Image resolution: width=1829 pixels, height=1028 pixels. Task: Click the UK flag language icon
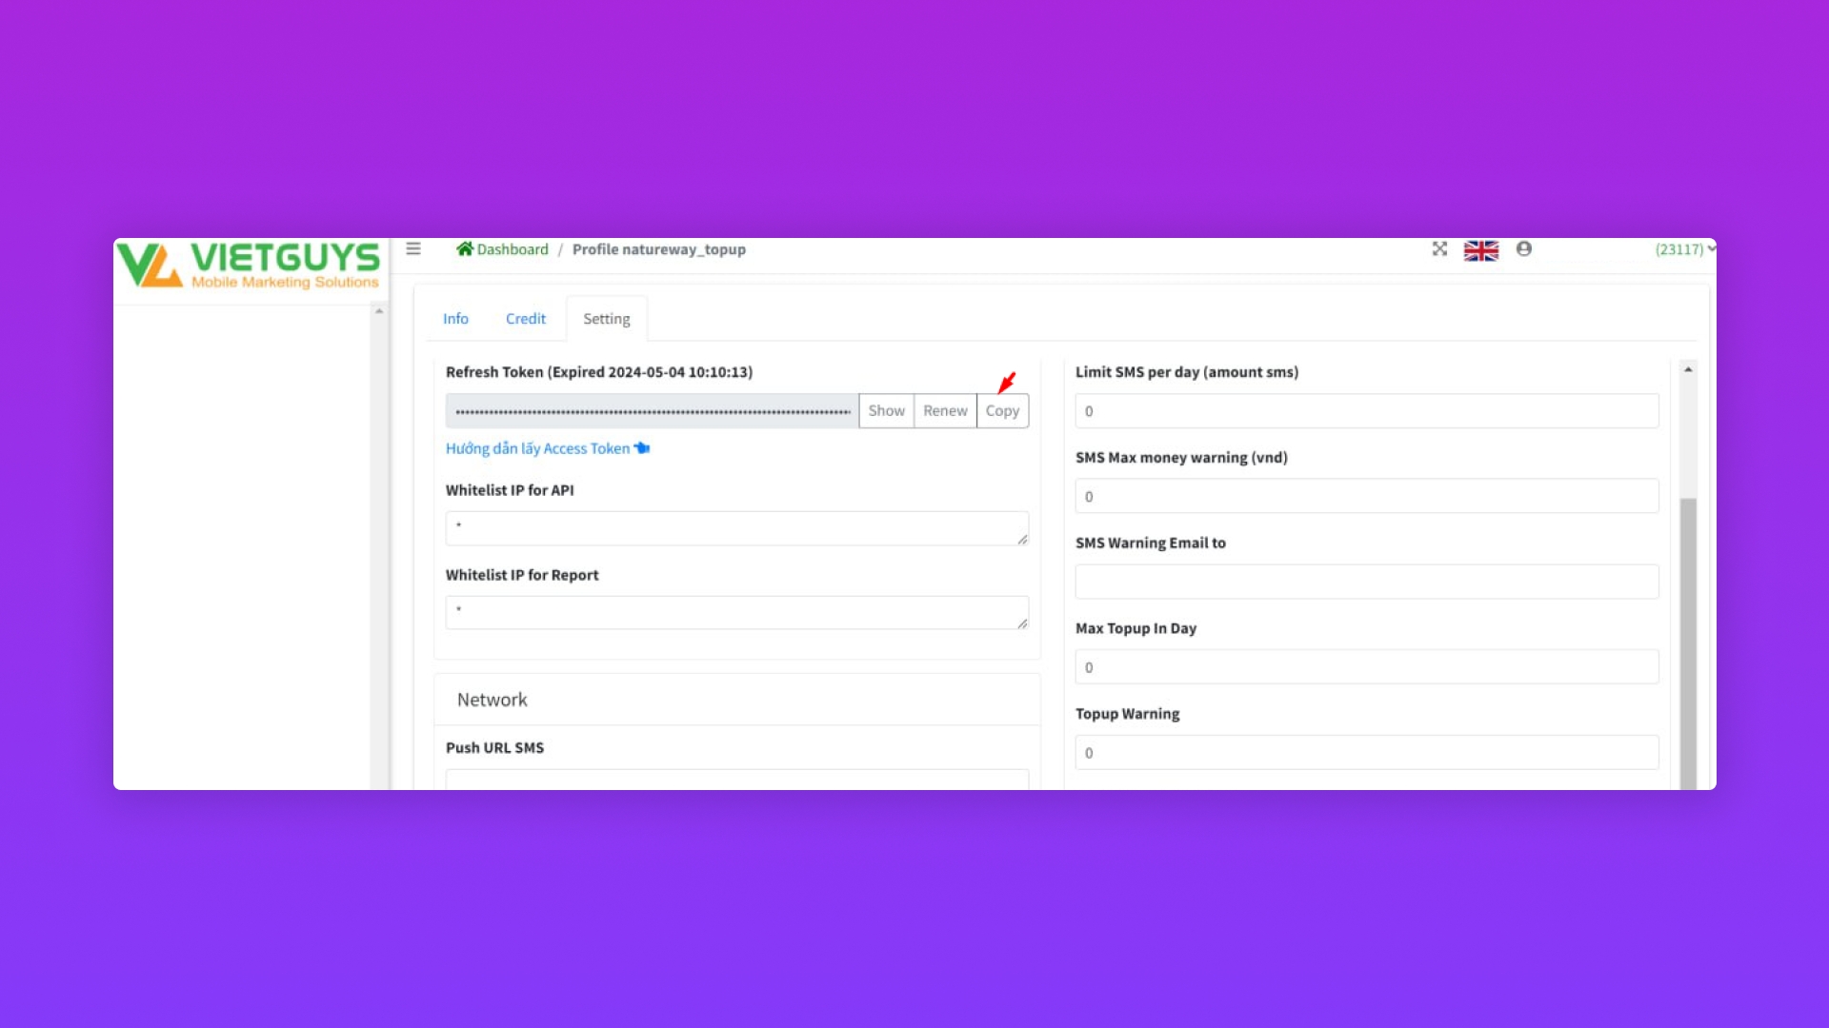coord(1480,249)
